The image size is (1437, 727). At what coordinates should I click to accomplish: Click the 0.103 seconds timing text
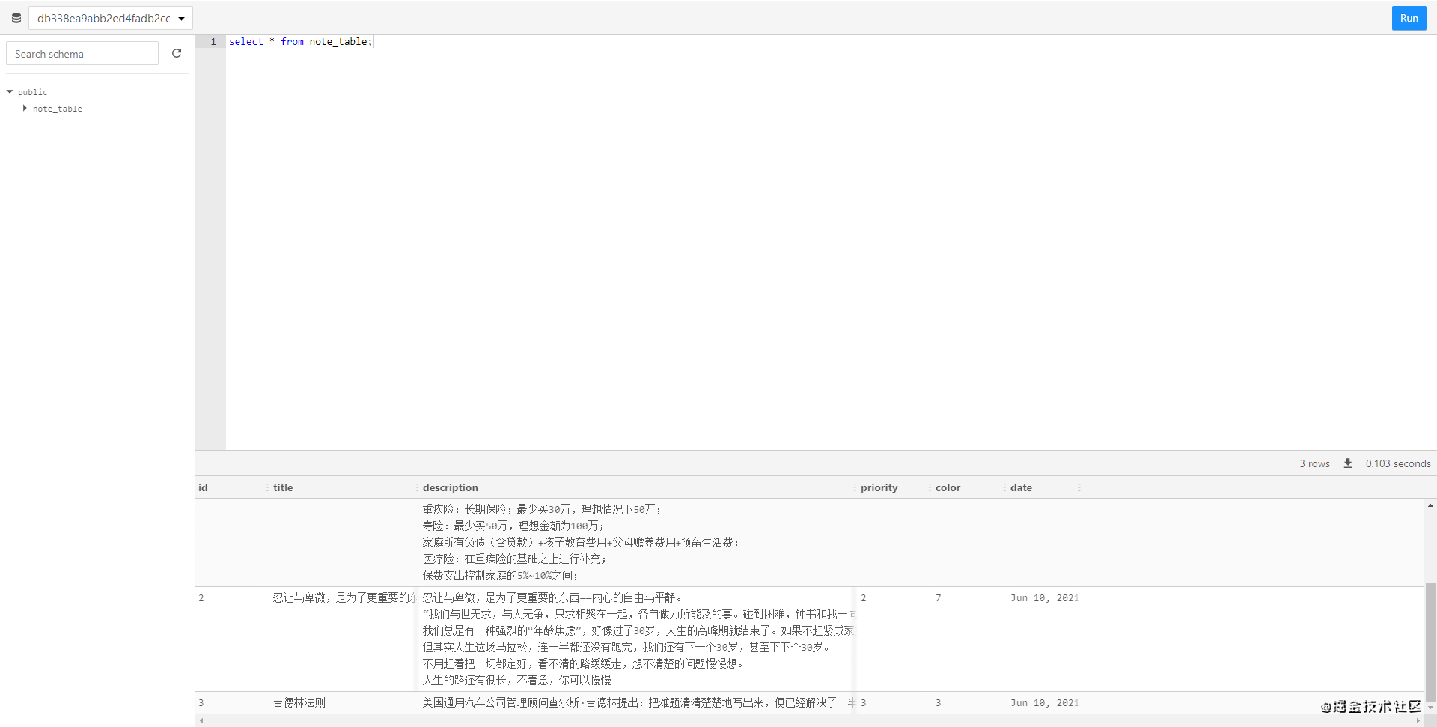point(1397,463)
